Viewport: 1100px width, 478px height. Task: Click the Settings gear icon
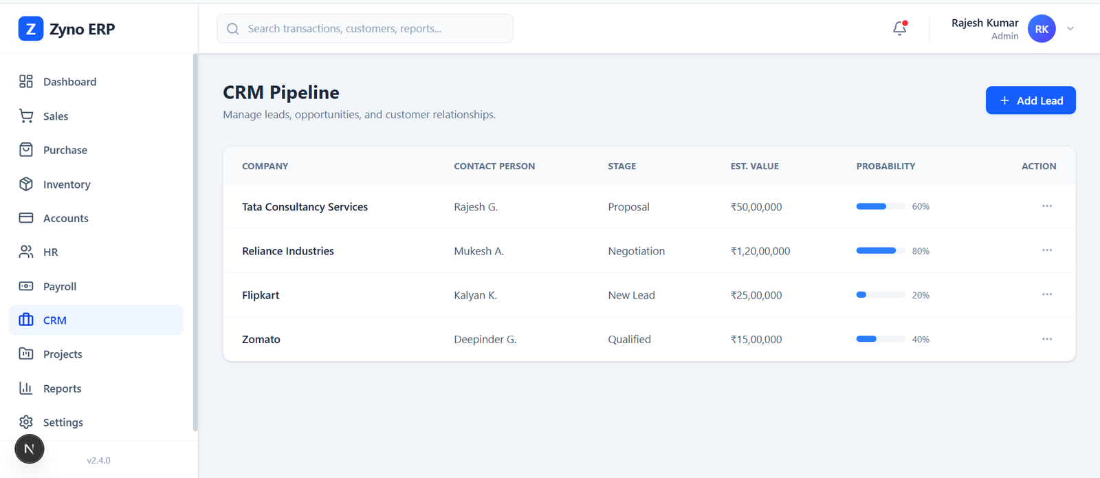26,422
